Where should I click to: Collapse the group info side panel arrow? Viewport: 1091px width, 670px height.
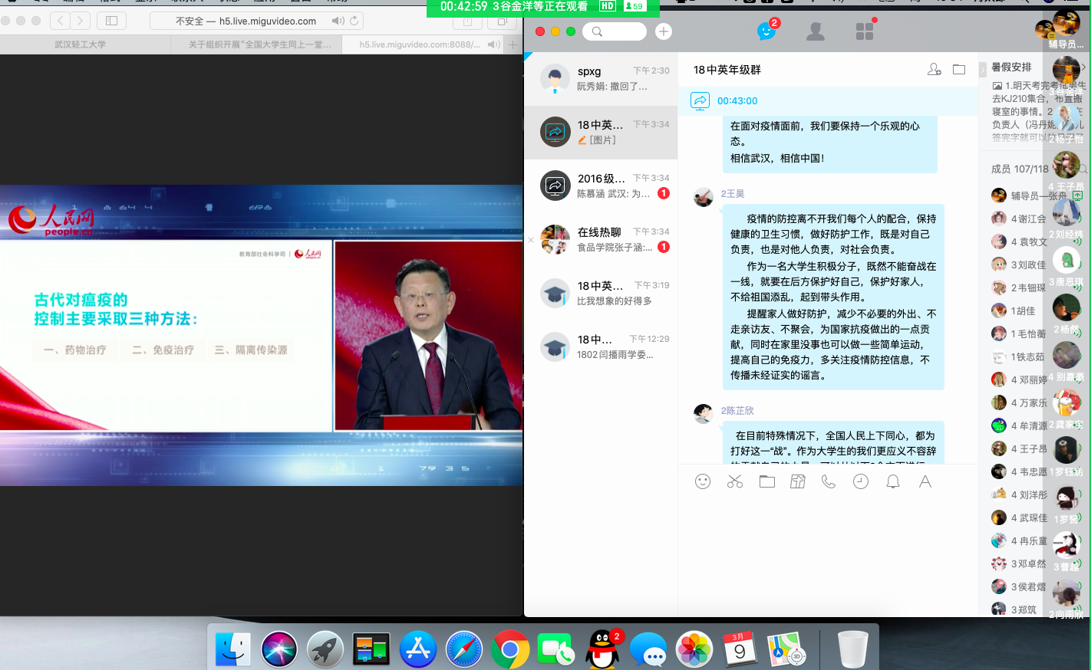[983, 70]
